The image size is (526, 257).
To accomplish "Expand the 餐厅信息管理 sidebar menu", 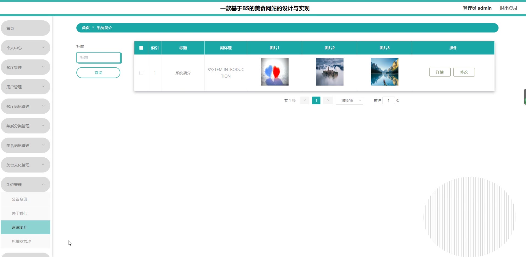I will [x=25, y=106].
